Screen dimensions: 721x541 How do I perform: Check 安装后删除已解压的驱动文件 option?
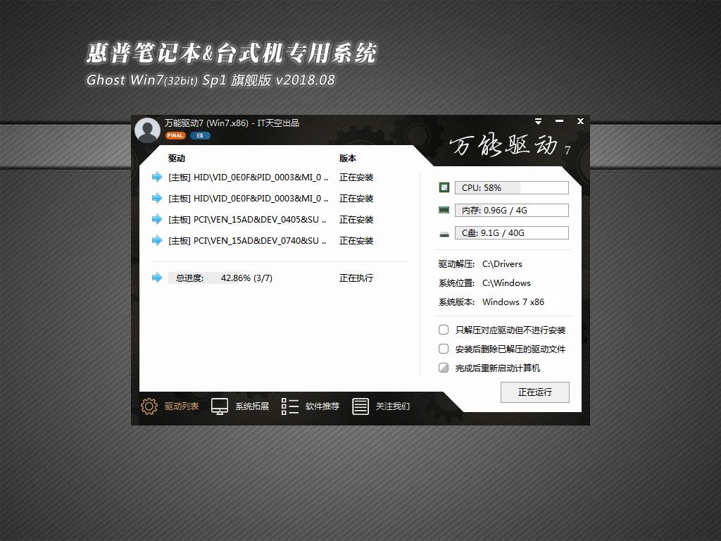click(x=443, y=348)
